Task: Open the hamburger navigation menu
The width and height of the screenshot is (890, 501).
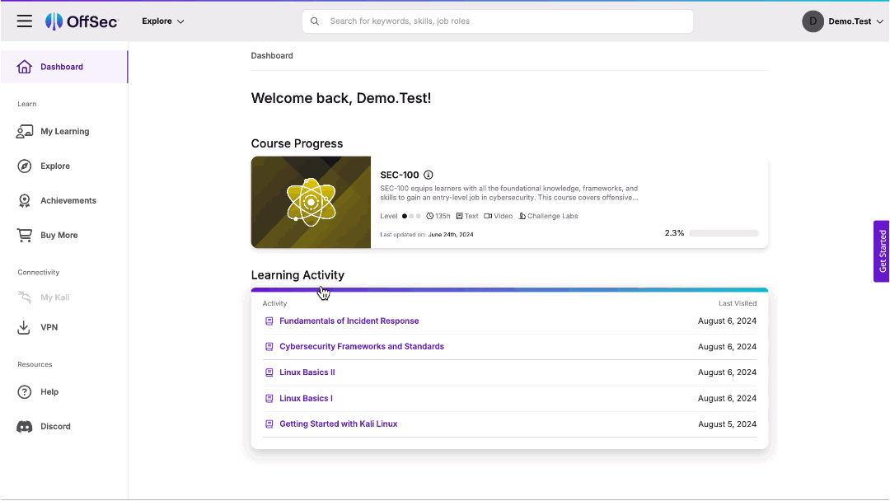Action: (x=24, y=21)
